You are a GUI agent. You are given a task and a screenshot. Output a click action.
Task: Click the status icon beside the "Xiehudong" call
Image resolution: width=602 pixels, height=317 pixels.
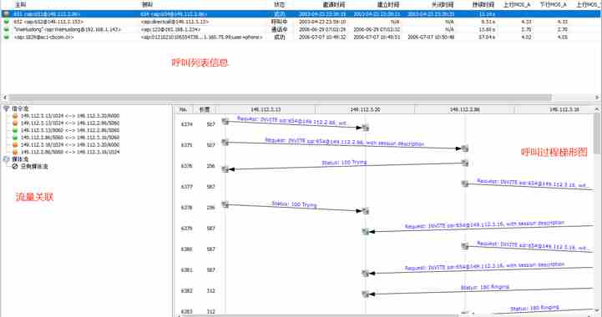(x=6, y=29)
